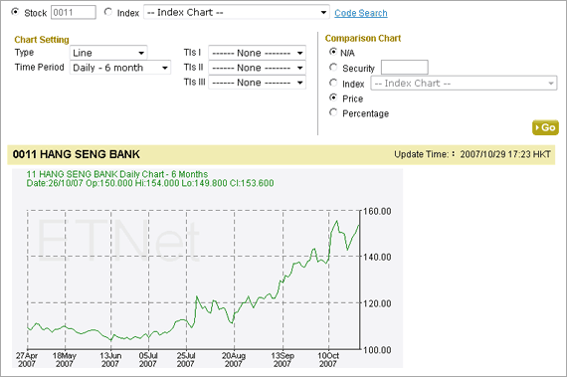Click the Update Time text

point(472,154)
